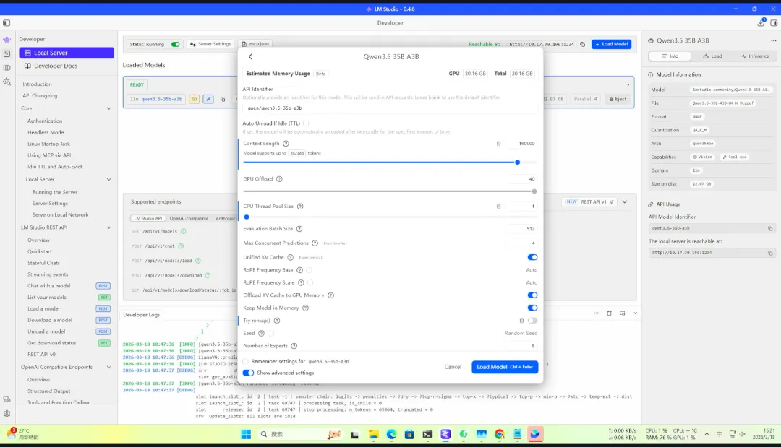
Task: Open Evaluation Batch Size help icon
Action: click(x=299, y=229)
